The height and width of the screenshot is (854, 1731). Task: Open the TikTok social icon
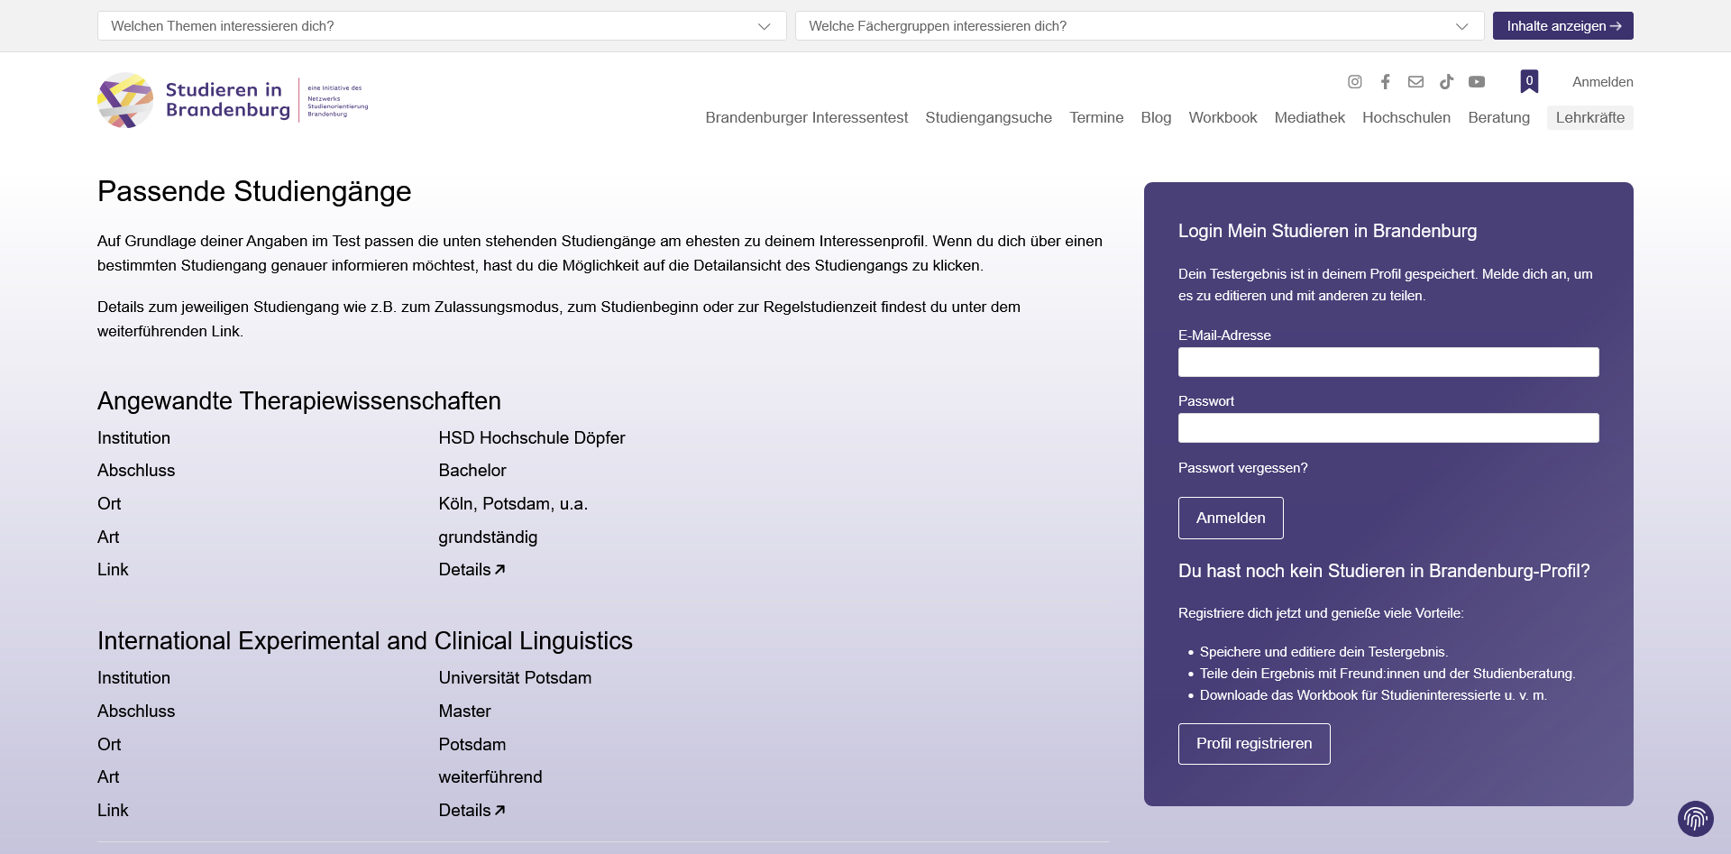pyautogui.click(x=1446, y=82)
